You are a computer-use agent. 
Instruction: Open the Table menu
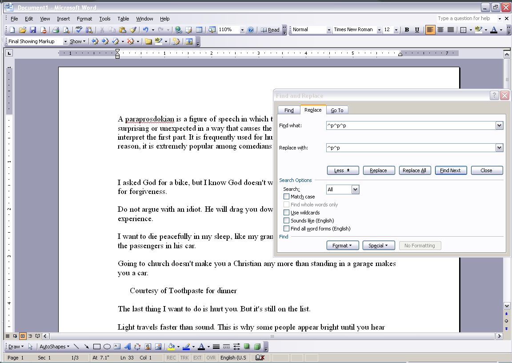point(123,19)
